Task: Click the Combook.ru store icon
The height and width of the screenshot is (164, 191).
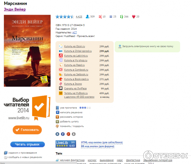Action: [61, 70]
